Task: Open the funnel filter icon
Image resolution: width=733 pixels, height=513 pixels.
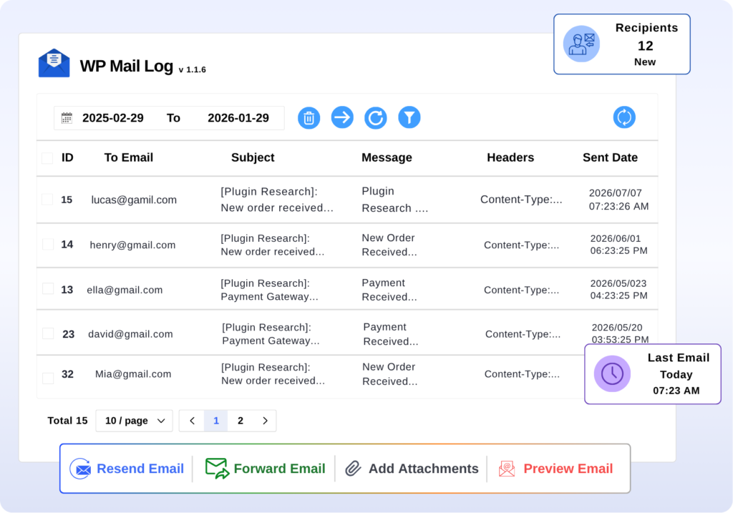Action: coord(409,117)
